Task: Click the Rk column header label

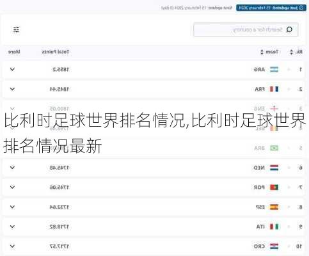Action: (x=299, y=52)
